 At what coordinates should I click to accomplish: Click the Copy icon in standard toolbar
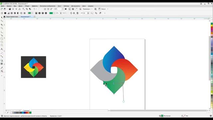pyautogui.click(x=27, y=9)
